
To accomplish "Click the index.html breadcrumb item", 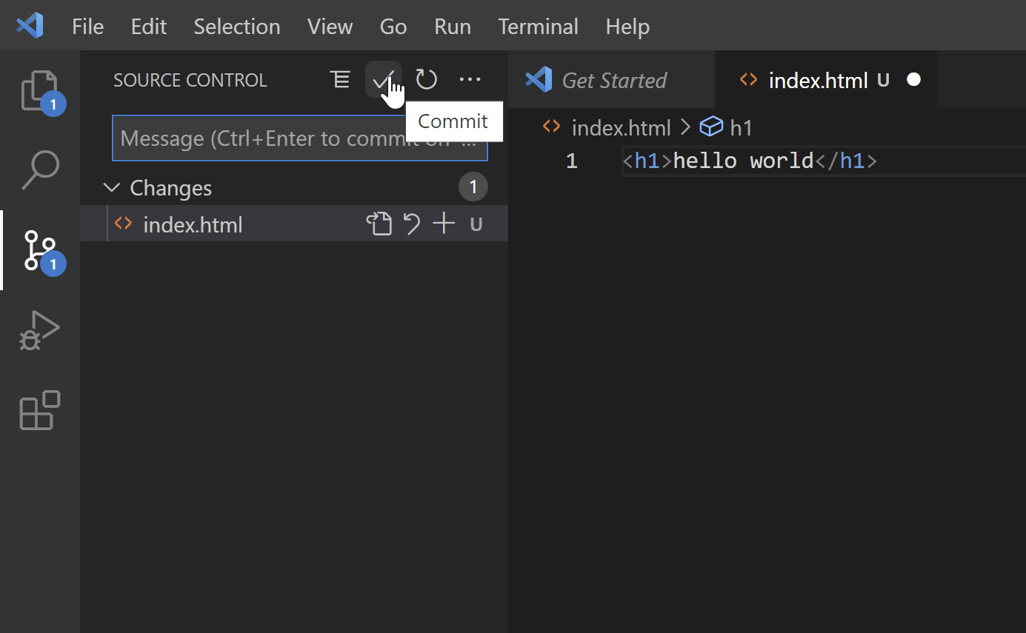I will coord(620,128).
